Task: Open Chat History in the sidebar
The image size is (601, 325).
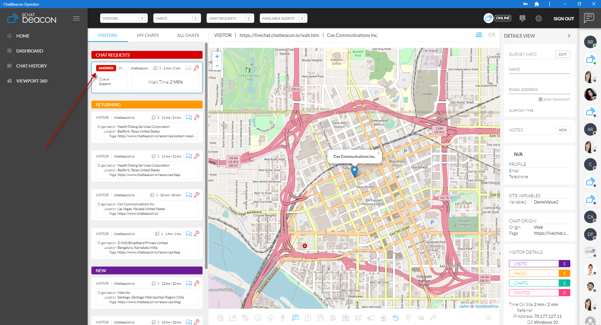Action: [x=32, y=66]
